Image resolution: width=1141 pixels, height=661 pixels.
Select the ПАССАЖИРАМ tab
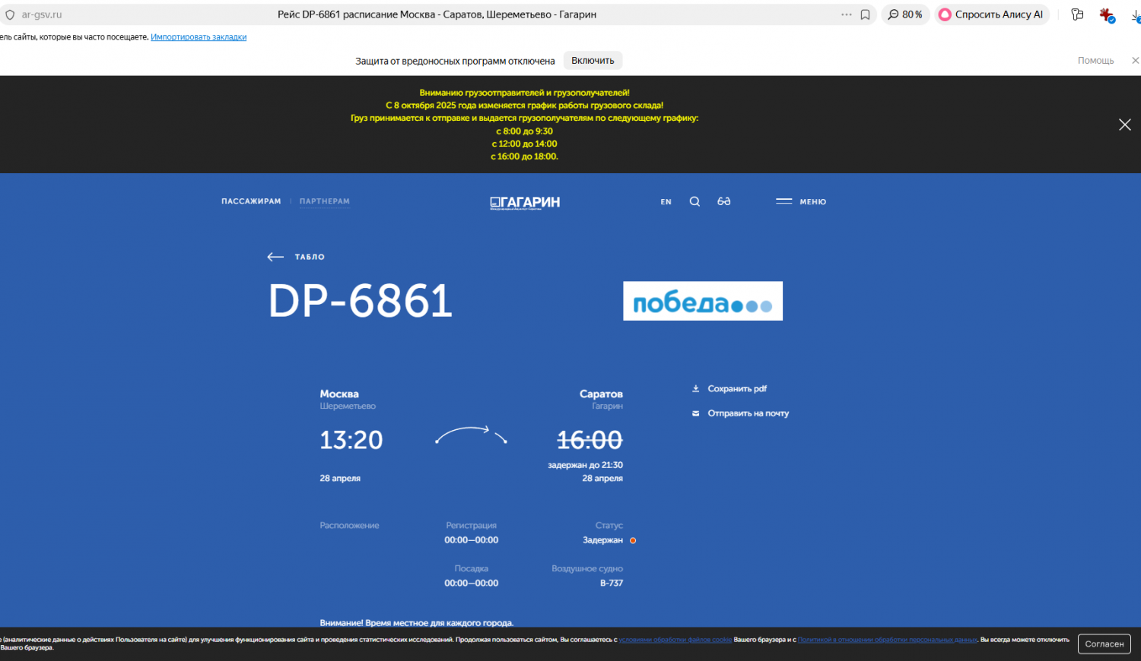tap(251, 201)
